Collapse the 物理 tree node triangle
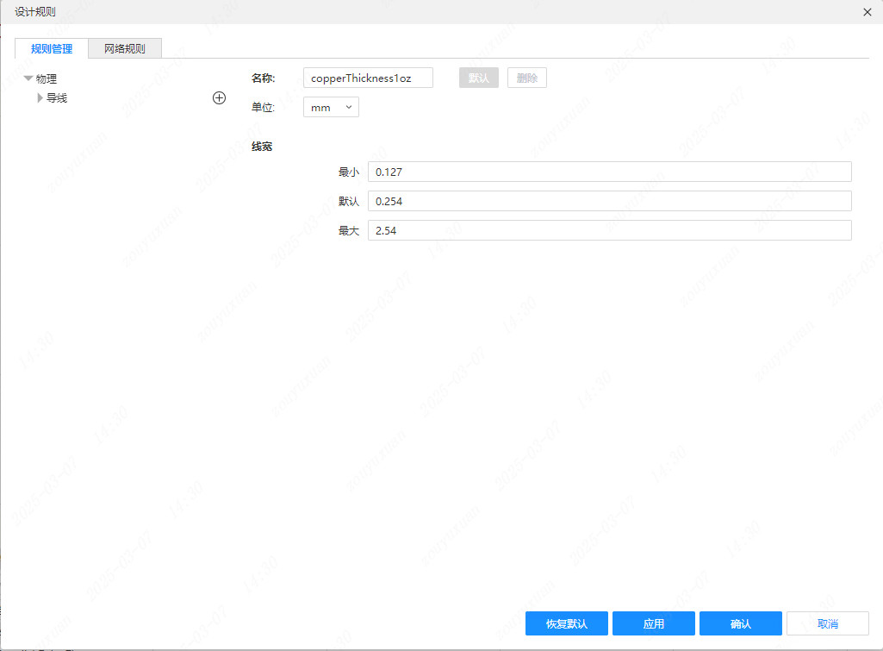Viewport: 883px width, 651px height. 28,78
